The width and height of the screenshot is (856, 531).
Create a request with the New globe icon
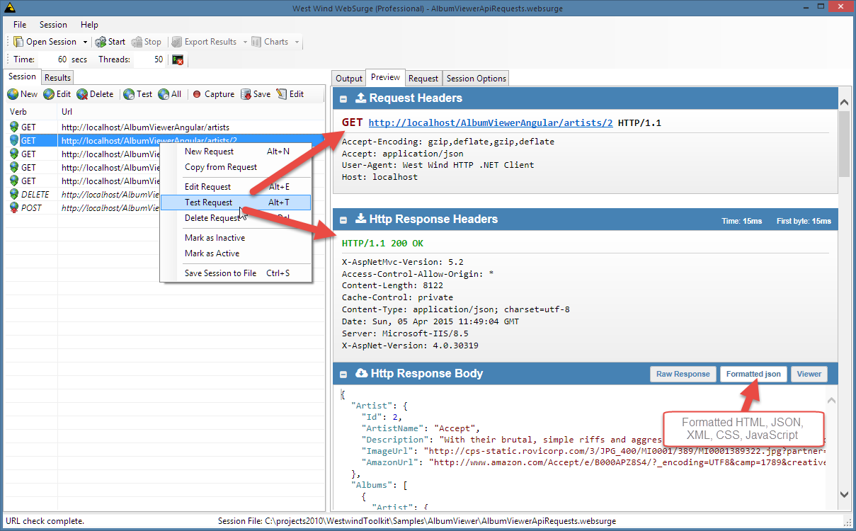[13, 94]
